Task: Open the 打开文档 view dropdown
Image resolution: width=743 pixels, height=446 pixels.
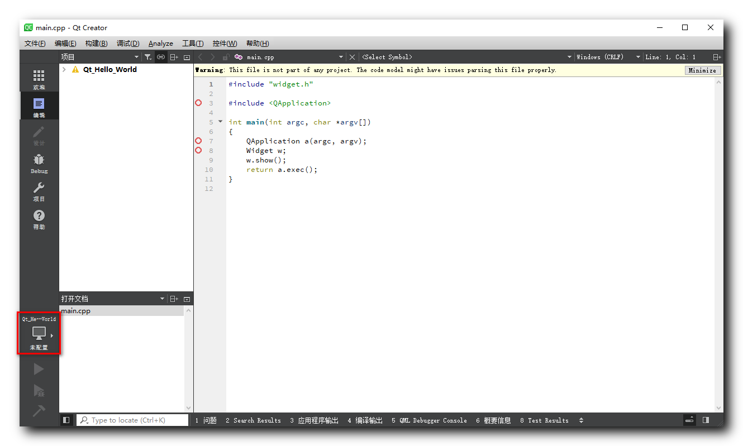Action: pos(163,299)
